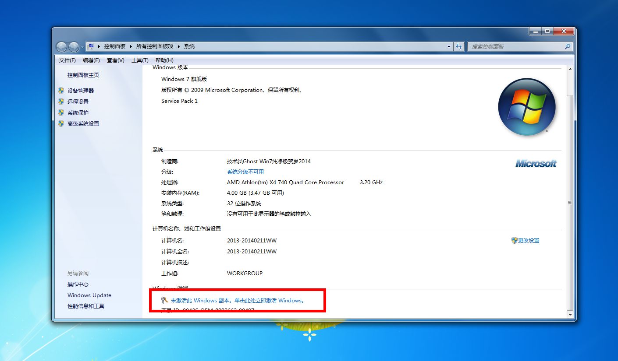The height and width of the screenshot is (361, 618).
Task: Open the 查看(V) menu
Action: [x=115, y=60]
